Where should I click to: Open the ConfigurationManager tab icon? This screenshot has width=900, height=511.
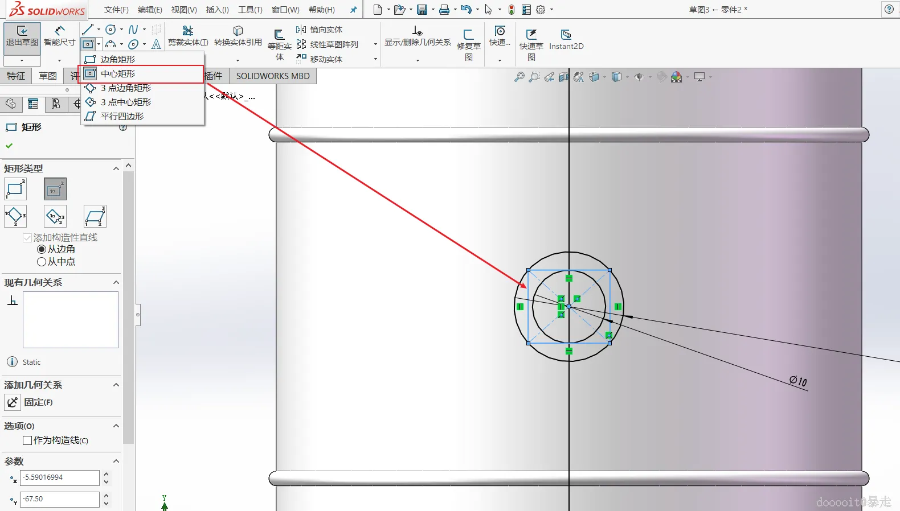point(55,104)
